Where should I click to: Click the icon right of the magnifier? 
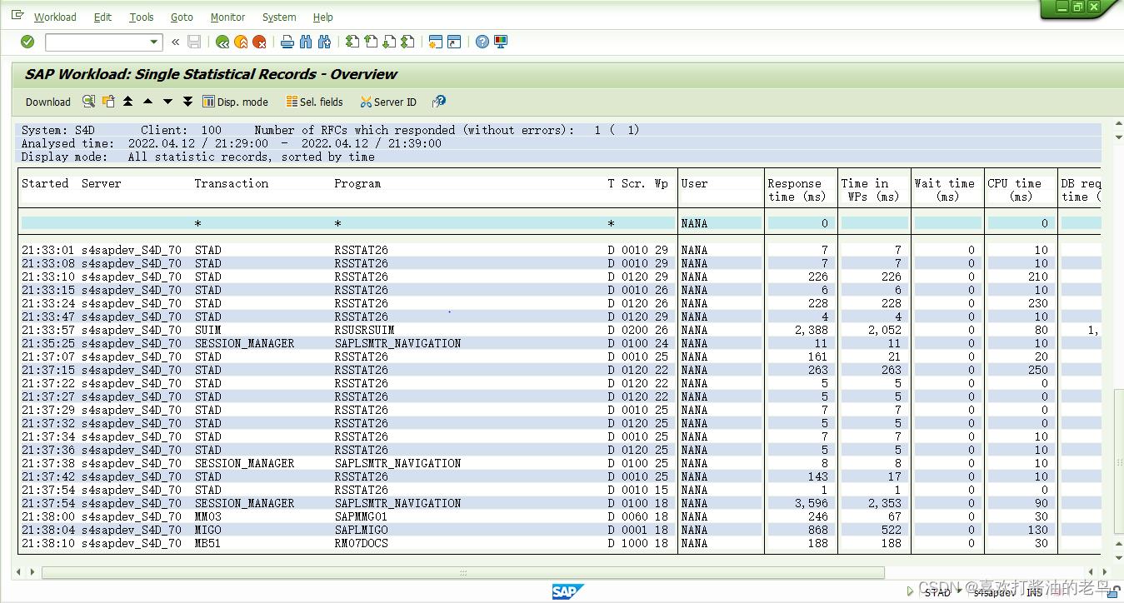pyautogui.click(x=108, y=102)
